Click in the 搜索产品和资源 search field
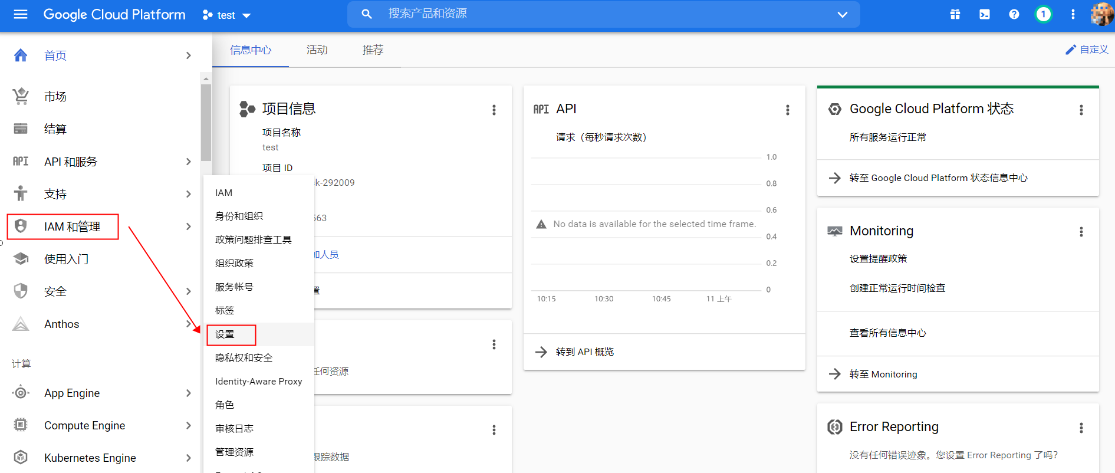 coord(604,14)
